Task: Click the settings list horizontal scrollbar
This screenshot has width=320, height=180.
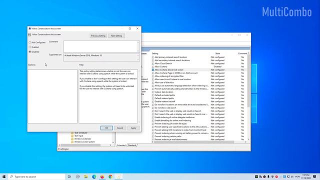Action: pyautogui.click(x=194, y=142)
